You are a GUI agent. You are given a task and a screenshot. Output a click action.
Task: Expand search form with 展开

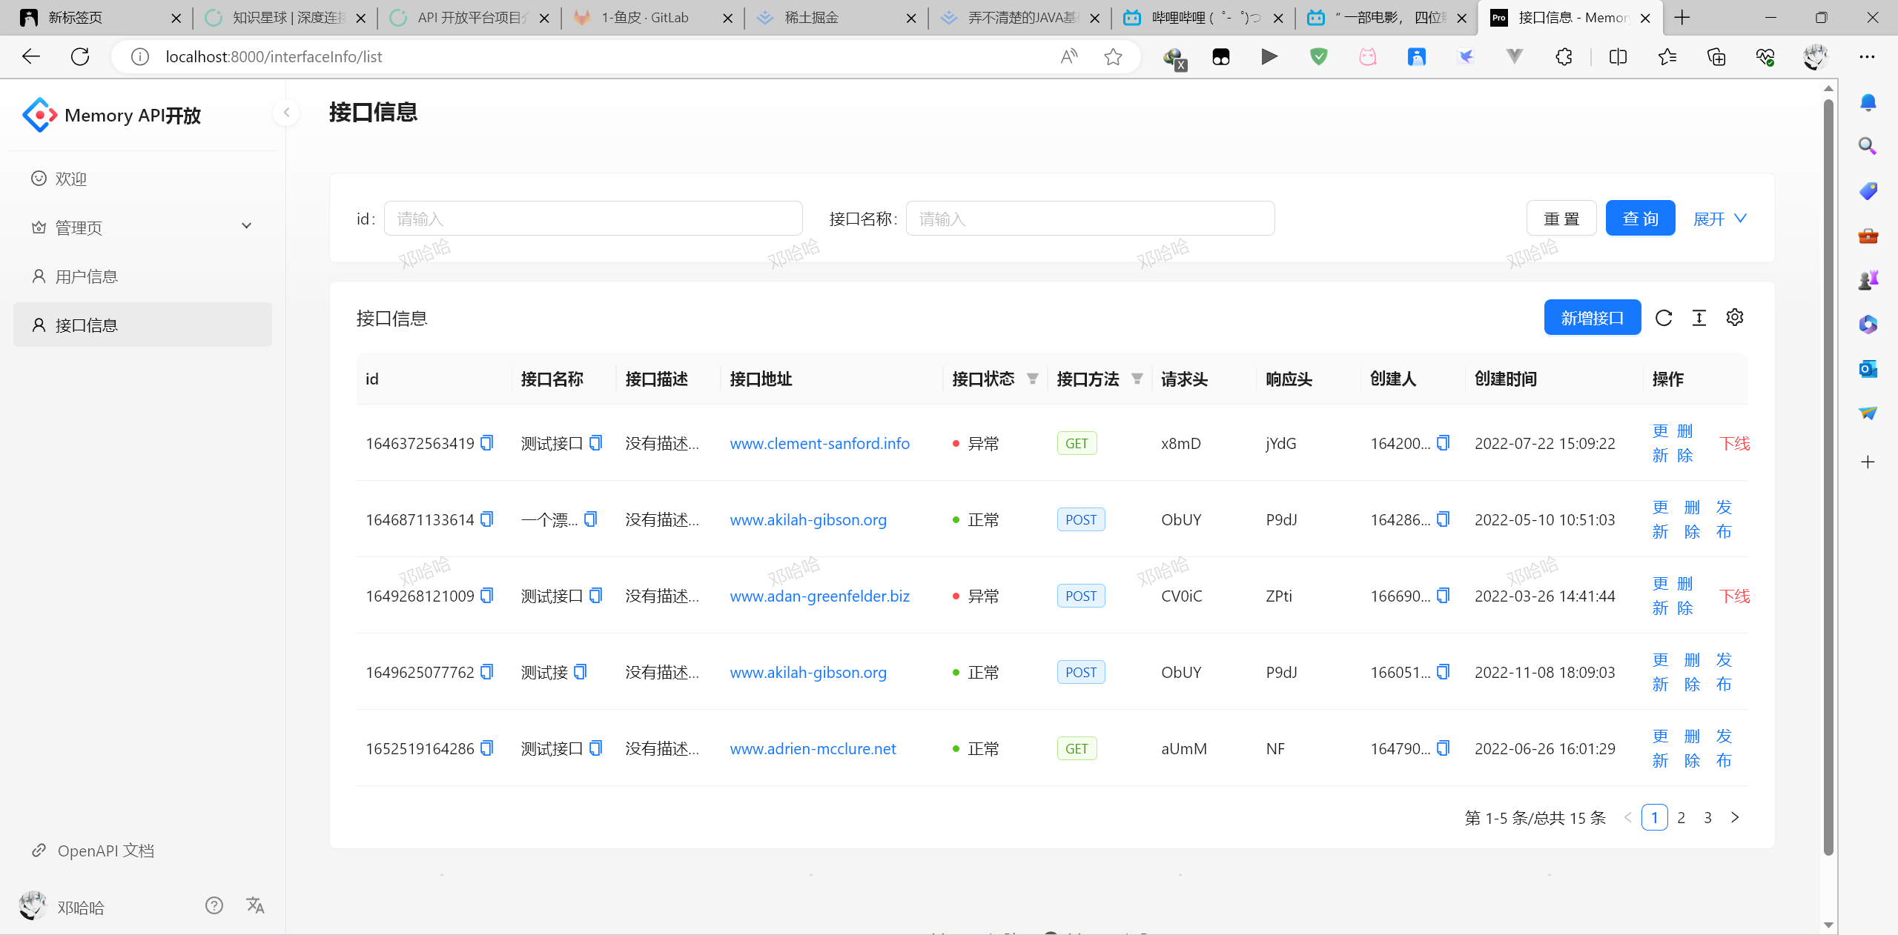[1720, 219]
